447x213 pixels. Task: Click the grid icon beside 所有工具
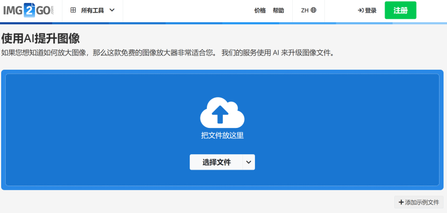(x=73, y=10)
